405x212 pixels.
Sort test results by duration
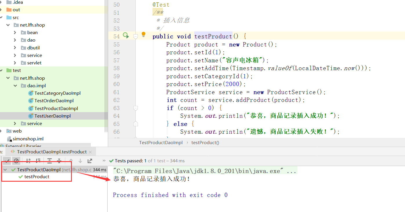(x=38, y=161)
